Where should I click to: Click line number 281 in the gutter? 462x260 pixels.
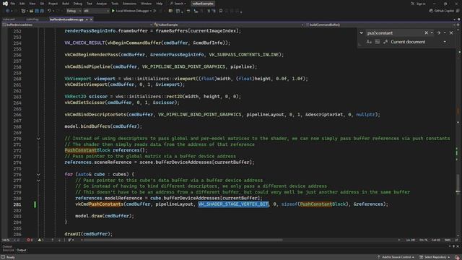(x=17, y=204)
